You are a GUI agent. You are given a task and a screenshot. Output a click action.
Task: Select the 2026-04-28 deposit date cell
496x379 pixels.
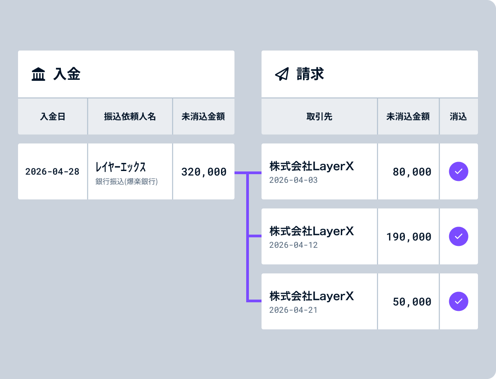[x=52, y=171]
